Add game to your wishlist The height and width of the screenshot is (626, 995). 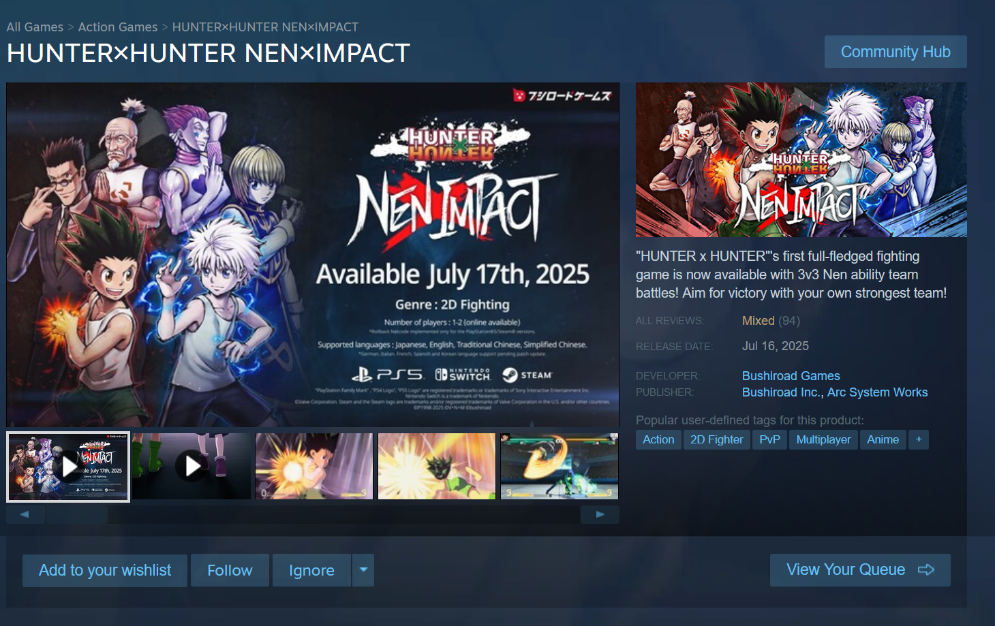(105, 570)
